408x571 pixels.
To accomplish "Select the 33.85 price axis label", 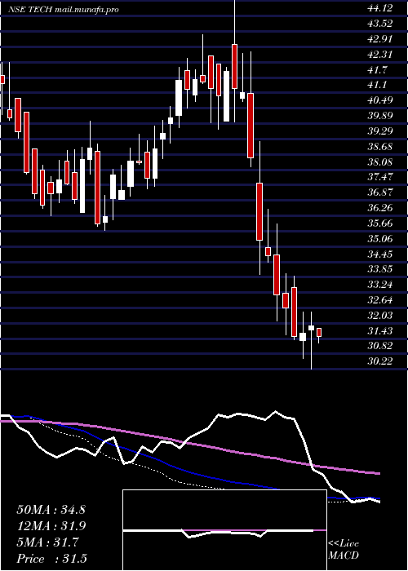I will pos(380,269).
